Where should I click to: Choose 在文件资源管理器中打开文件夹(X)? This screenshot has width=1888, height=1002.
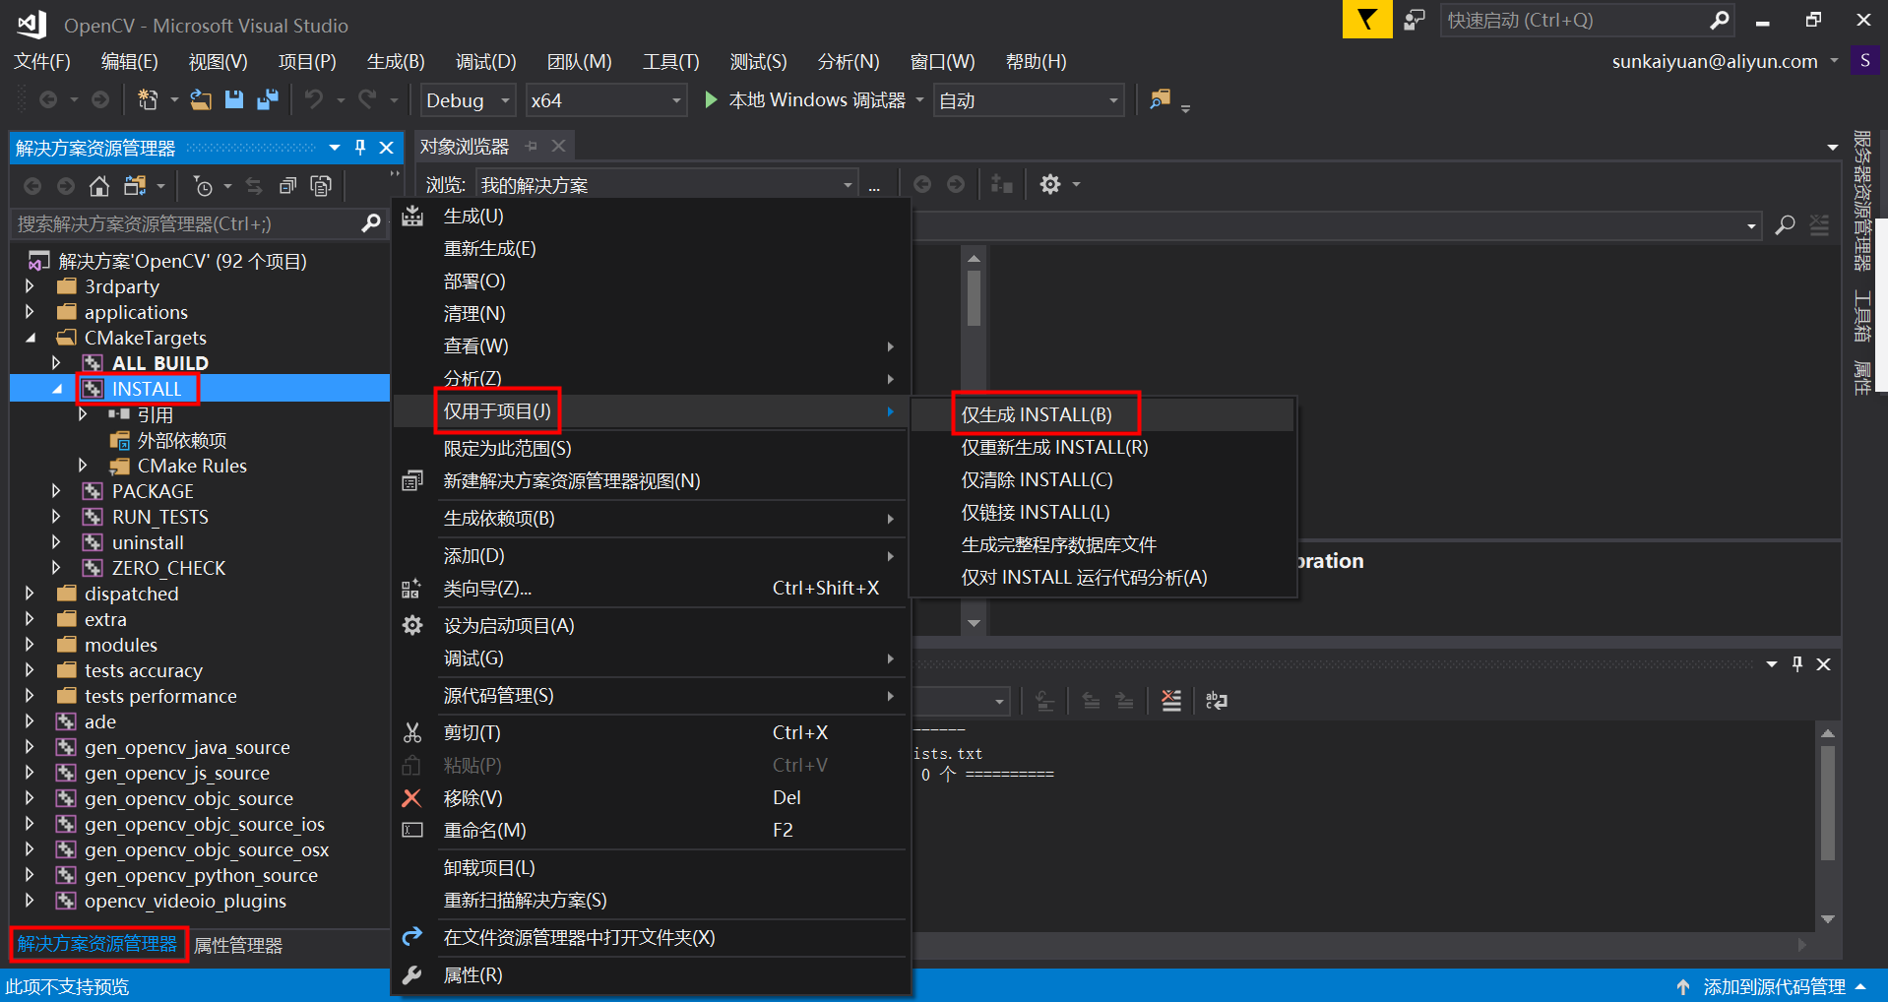tap(650, 937)
